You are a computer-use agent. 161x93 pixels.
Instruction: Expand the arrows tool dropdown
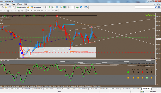24,11
